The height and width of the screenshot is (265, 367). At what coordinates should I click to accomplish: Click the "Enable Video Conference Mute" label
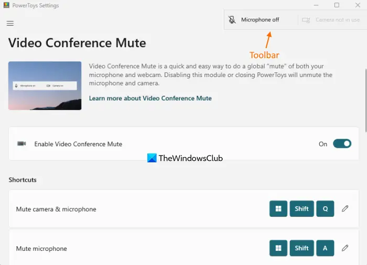(x=78, y=144)
